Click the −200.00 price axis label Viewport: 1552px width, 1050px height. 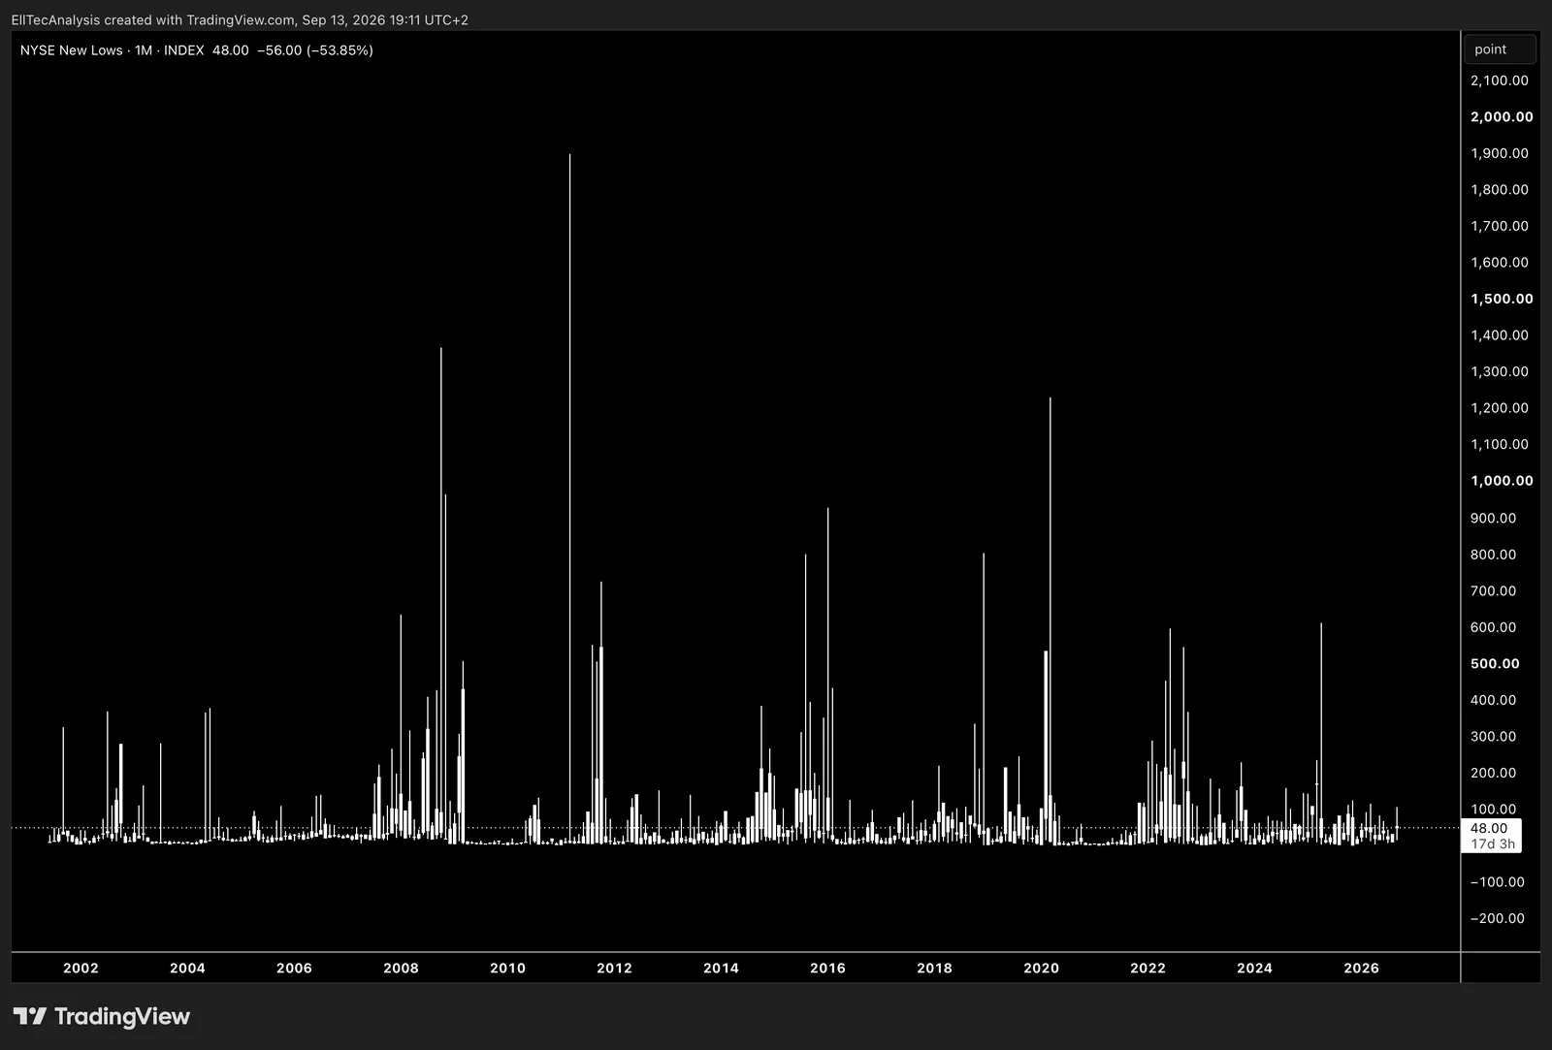(x=1497, y=918)
